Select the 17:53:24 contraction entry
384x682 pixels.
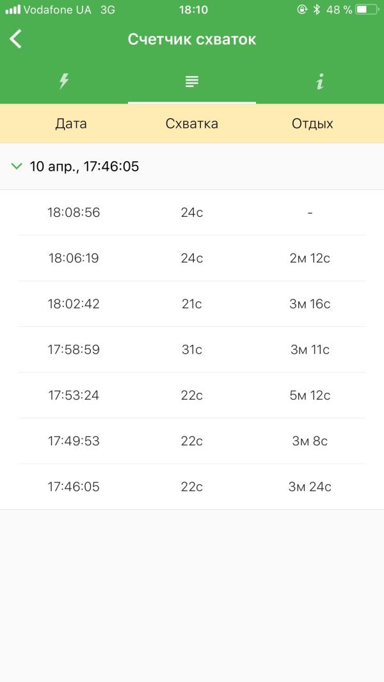[192, 395]
